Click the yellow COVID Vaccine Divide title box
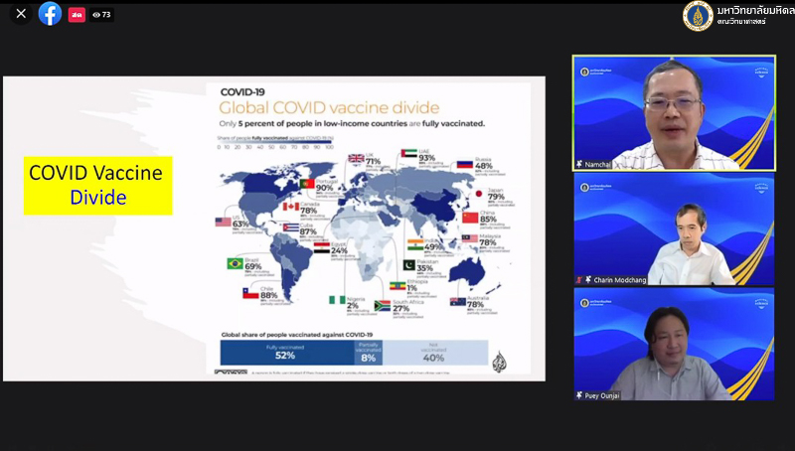This screenshot has height=451, width=795. pyautogui.click(x=97, y=185)
